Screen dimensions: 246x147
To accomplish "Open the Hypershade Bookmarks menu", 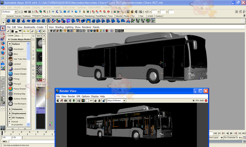I will click(30, 27).
